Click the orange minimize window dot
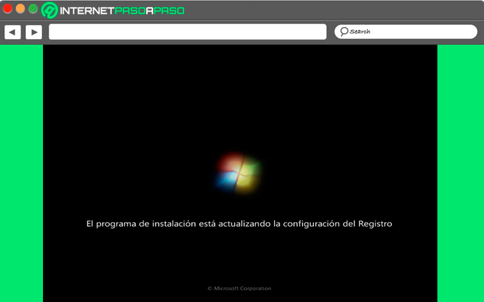 coord(20,8)
